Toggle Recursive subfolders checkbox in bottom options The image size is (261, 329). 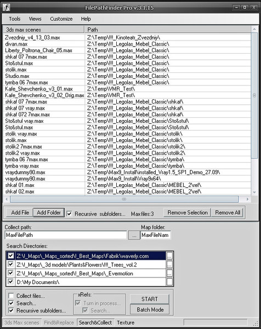(11, 310)
